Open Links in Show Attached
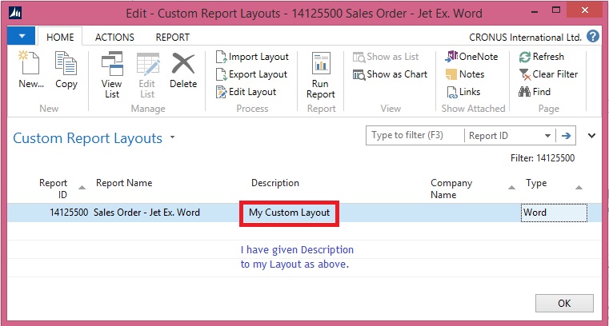The width and height of the screenshot is (609, 326). pyautogui.click(x=463, y=92)
